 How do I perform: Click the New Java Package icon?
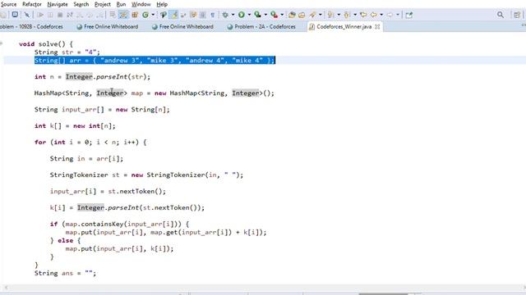(135, 15)
